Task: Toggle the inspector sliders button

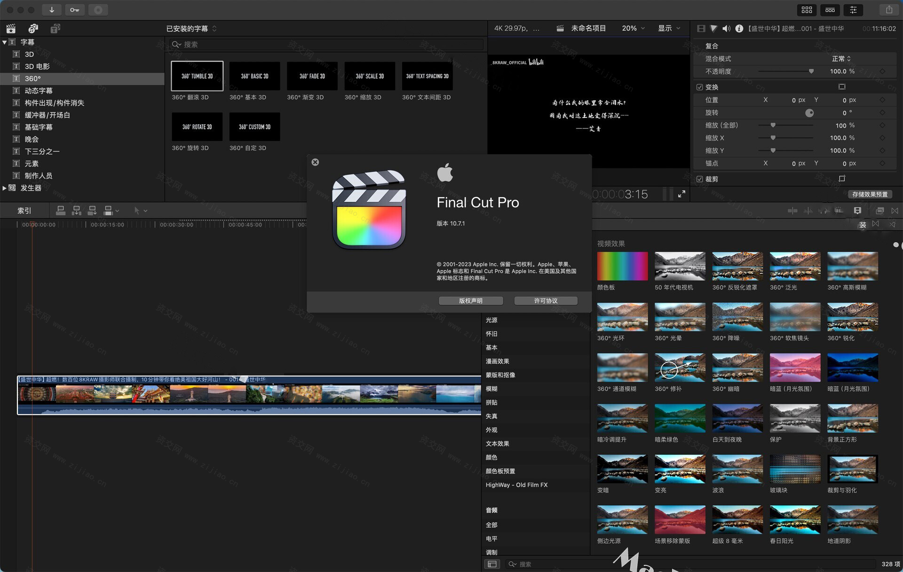Action: (853, 10)
